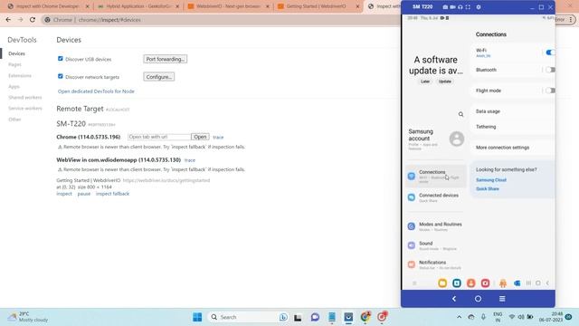Screen dimensions: 579x326
Task: Open Chrome three-dot menu
Action: (x=571, y=20)
